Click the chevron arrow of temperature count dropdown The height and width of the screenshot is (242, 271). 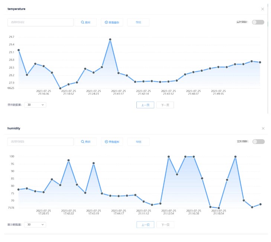(42, 105)
